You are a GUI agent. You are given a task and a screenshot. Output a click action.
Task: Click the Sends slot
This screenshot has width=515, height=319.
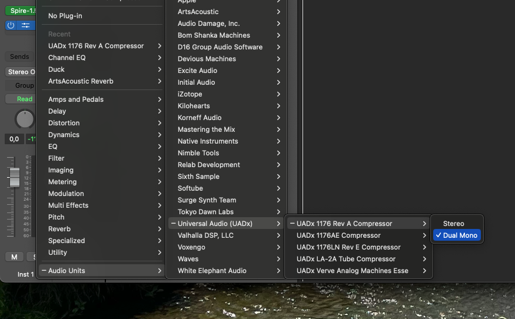(x=19, y=57)
